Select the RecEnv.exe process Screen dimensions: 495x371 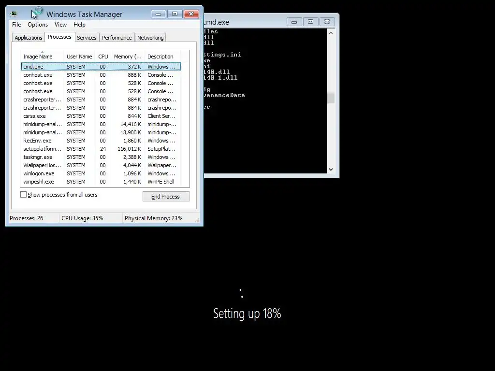coord(101,141)
